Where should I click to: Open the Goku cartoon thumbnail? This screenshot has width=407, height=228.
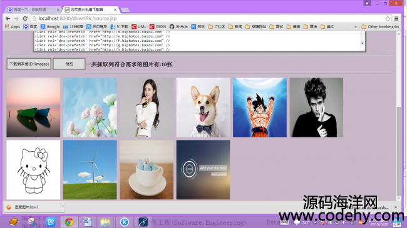260,107
